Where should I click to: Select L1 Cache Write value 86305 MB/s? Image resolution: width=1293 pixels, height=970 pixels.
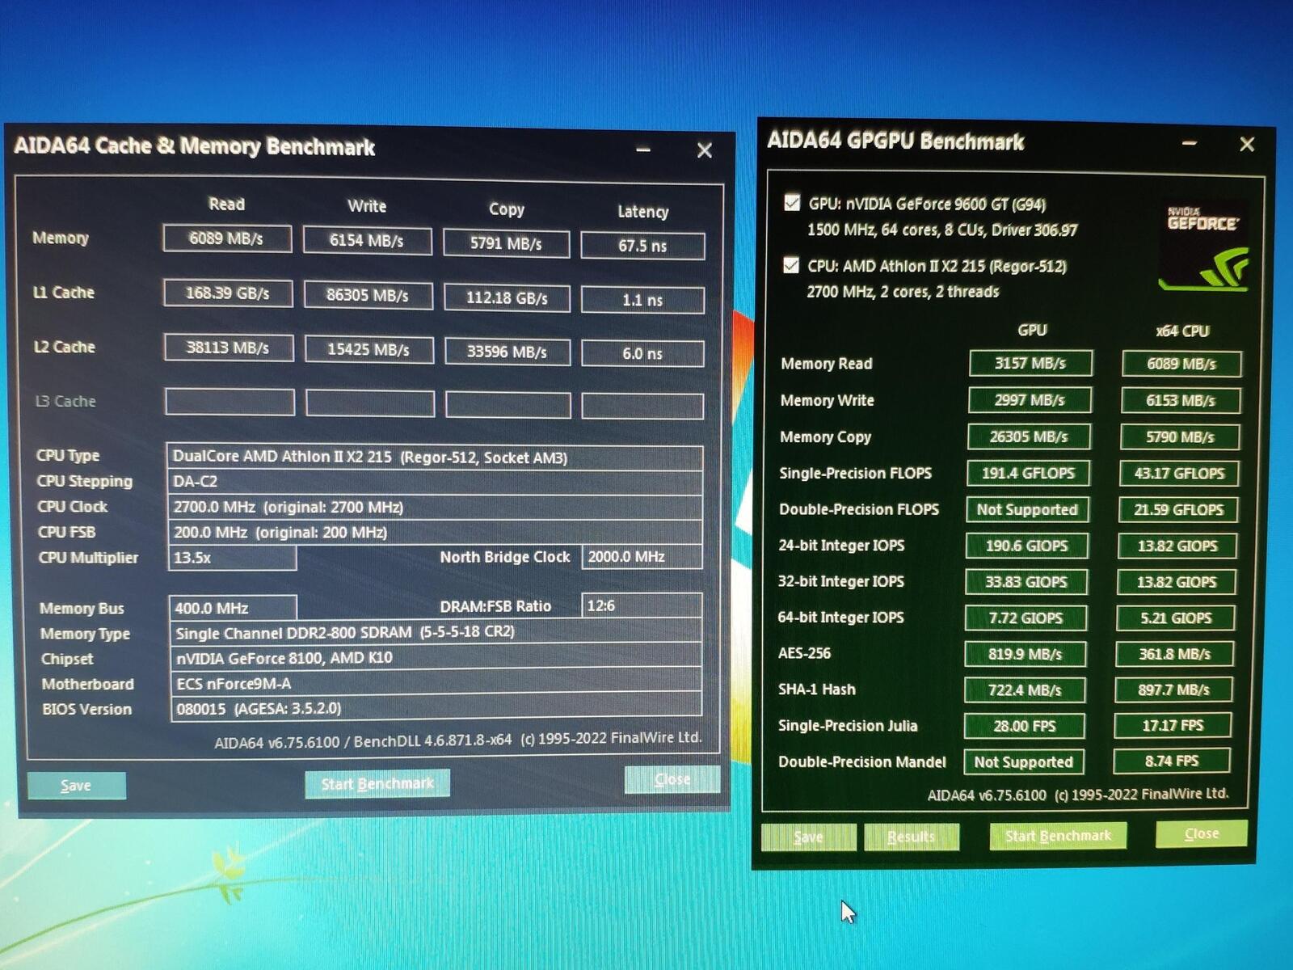pyautogui.click(x=368, y=295)
